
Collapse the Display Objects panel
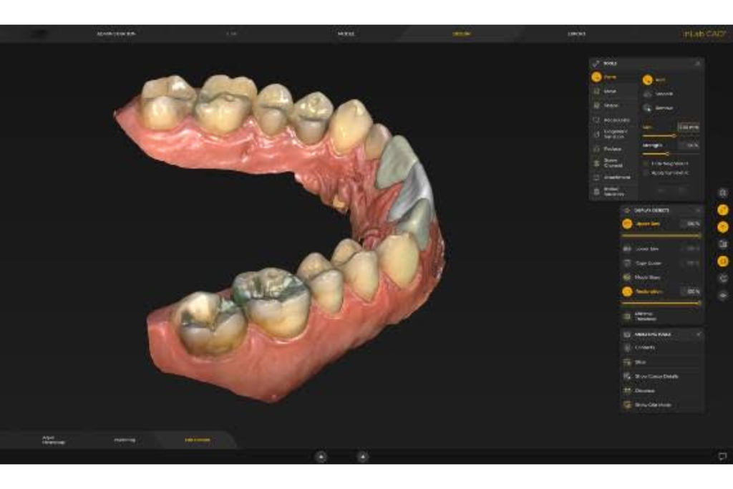pyautogui.click(x=698, y=210)
